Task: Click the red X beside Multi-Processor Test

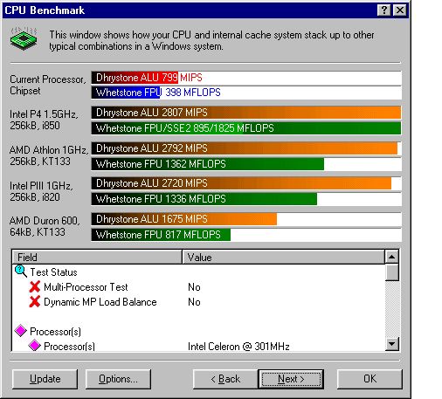Action: (35, 286)
